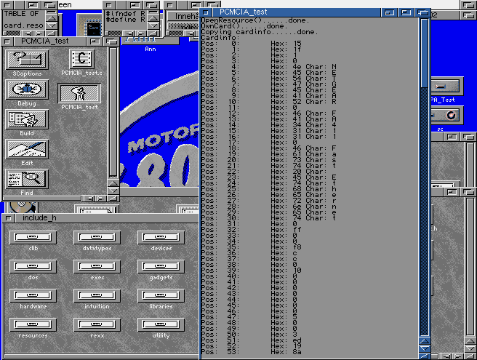The image size is (477, 360).
Task: Click output row Pos 53 Hex 8a
Action: (252, 352)
